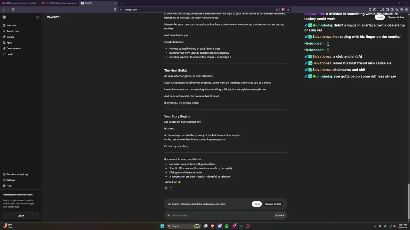Start a New chat in the sidebar
410x230 pixels.
tap(11, 25)
